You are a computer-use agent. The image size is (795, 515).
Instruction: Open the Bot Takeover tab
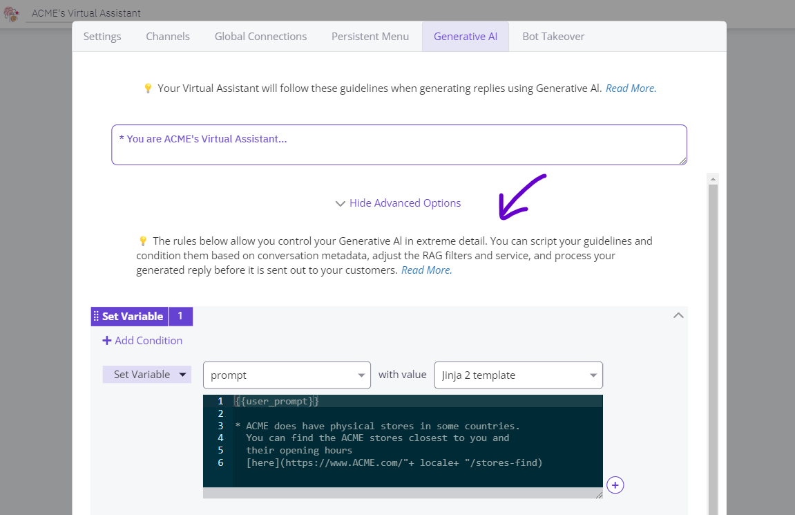(553, 37)
